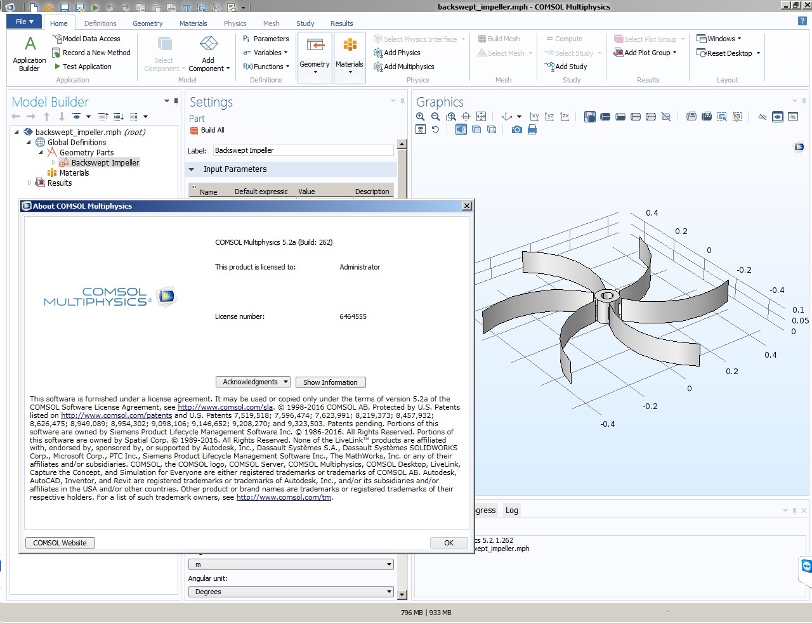Click New file icon in quick access toolbar
812x624 pixels.
(x=34, y=8)
